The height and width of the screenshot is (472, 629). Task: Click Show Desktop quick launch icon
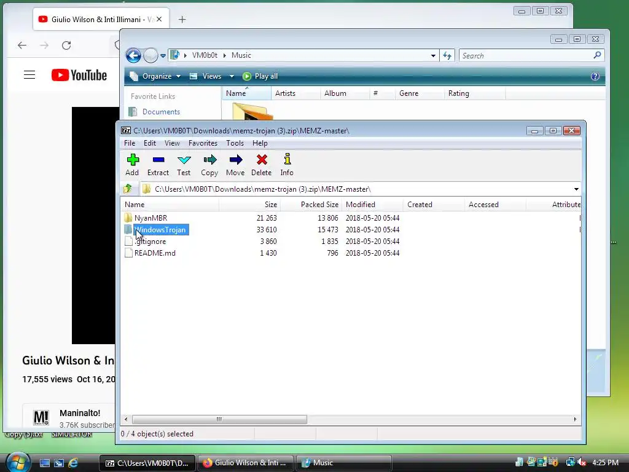click(44, 463)
